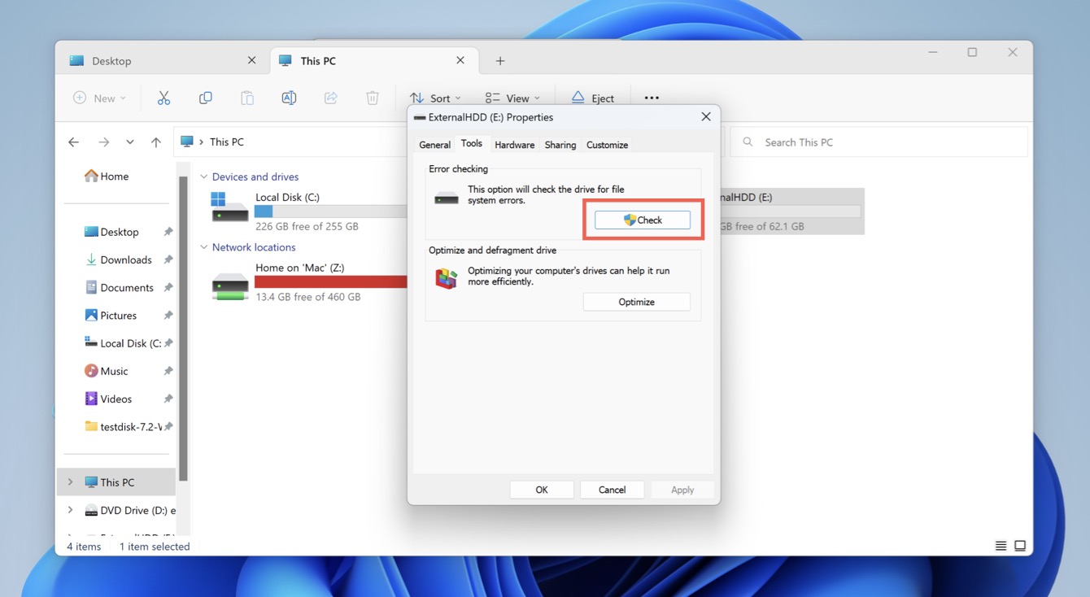Open Pictures in the sidebar
The width and height of the screenshot is (1090, 597).
111,316
